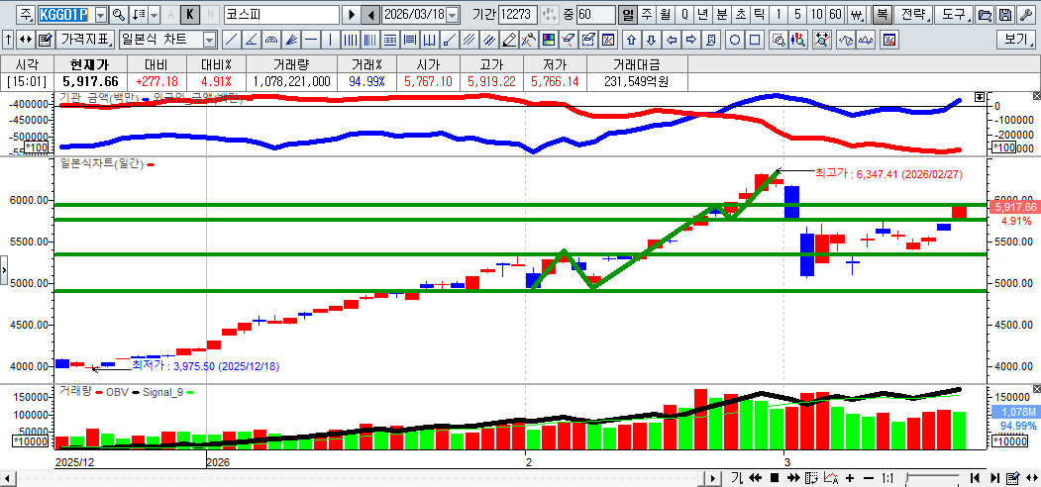Viewport: 1041px width, 487px height.
Task: Click the save chart floppy icon
Action: 1005,15
